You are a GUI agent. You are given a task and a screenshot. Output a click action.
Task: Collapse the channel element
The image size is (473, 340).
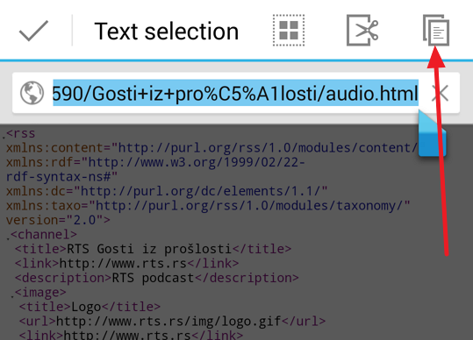[x=8, y=238]
